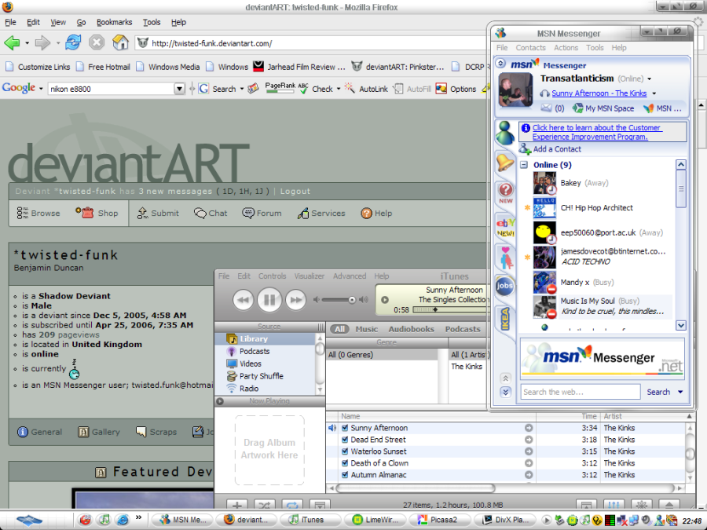Click the Firefox reload button
The image size is (707, 530).
[x=73, y=43]
